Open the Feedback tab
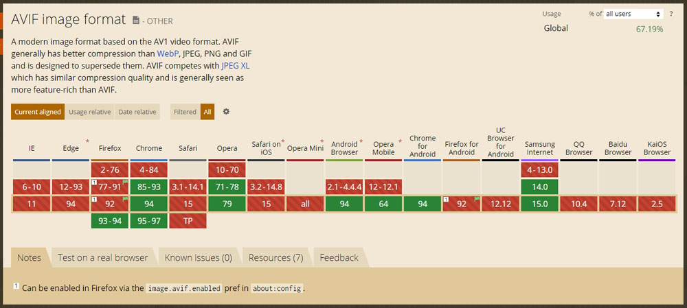The image size is (687, 308). (339, 258)
